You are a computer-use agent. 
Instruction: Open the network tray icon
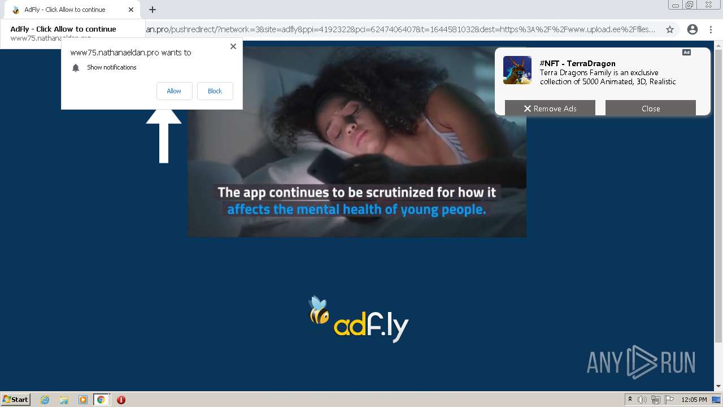(656, 400)
